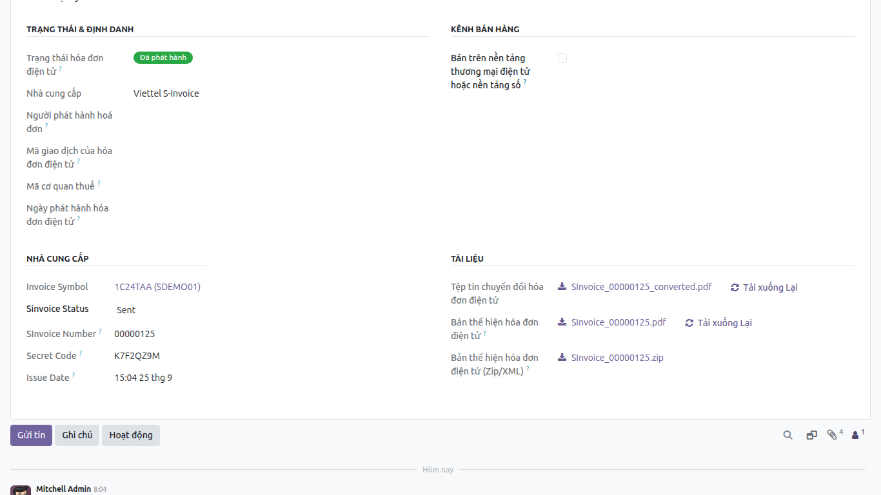Viewport: 881px width, 495px height.
Task: Click the chatter search magnifier icon
Action: (x=787, y=435)
